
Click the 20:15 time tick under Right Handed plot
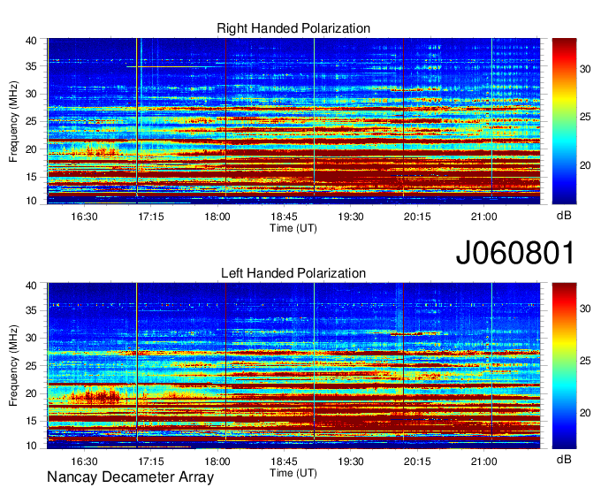[x=417, y=217]
